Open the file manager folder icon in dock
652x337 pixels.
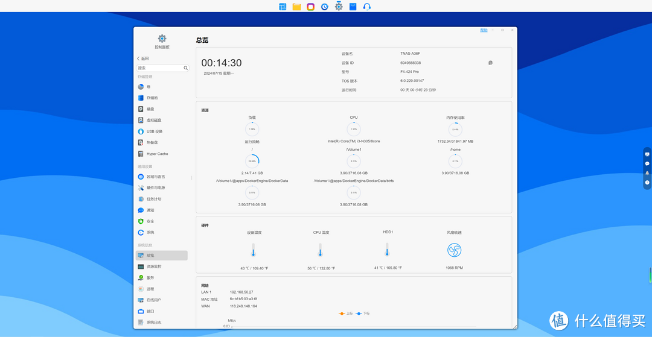click(296, 7)
